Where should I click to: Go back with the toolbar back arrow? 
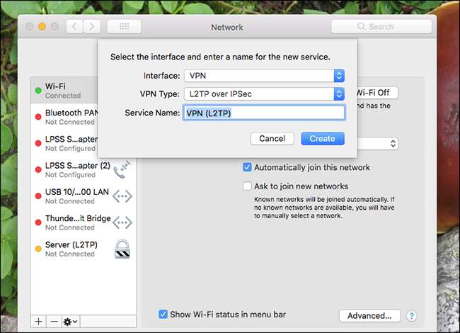click(74, 27)
